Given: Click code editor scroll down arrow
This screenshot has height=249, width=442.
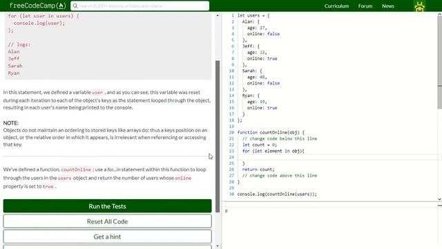Looking at the screenshot, I should [439, 199].
